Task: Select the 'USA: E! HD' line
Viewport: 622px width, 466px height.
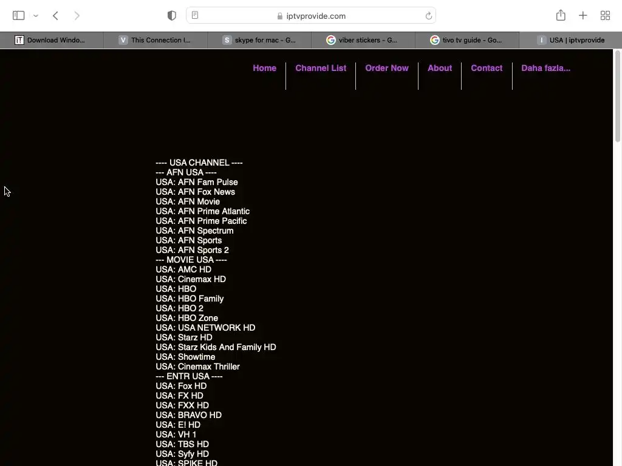Action: [178, 425]
